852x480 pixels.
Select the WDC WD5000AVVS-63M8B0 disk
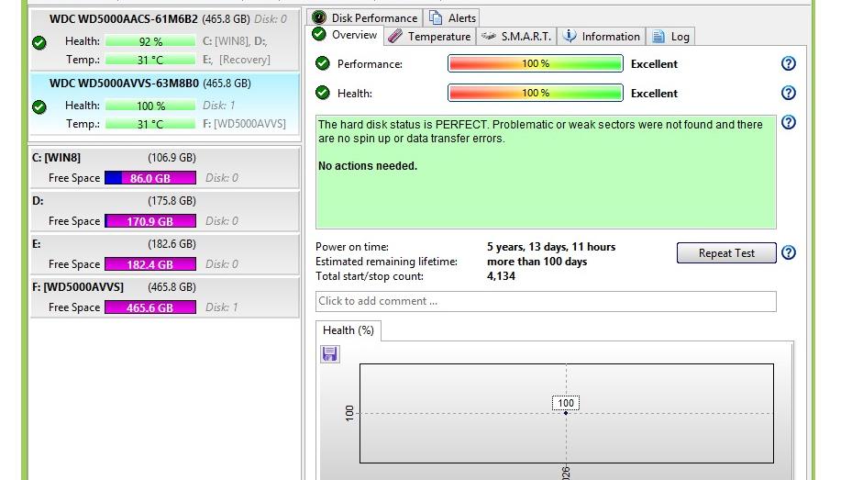[165, 104]
